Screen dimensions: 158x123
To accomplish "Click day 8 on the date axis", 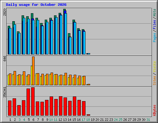I will tap(43, 120).
